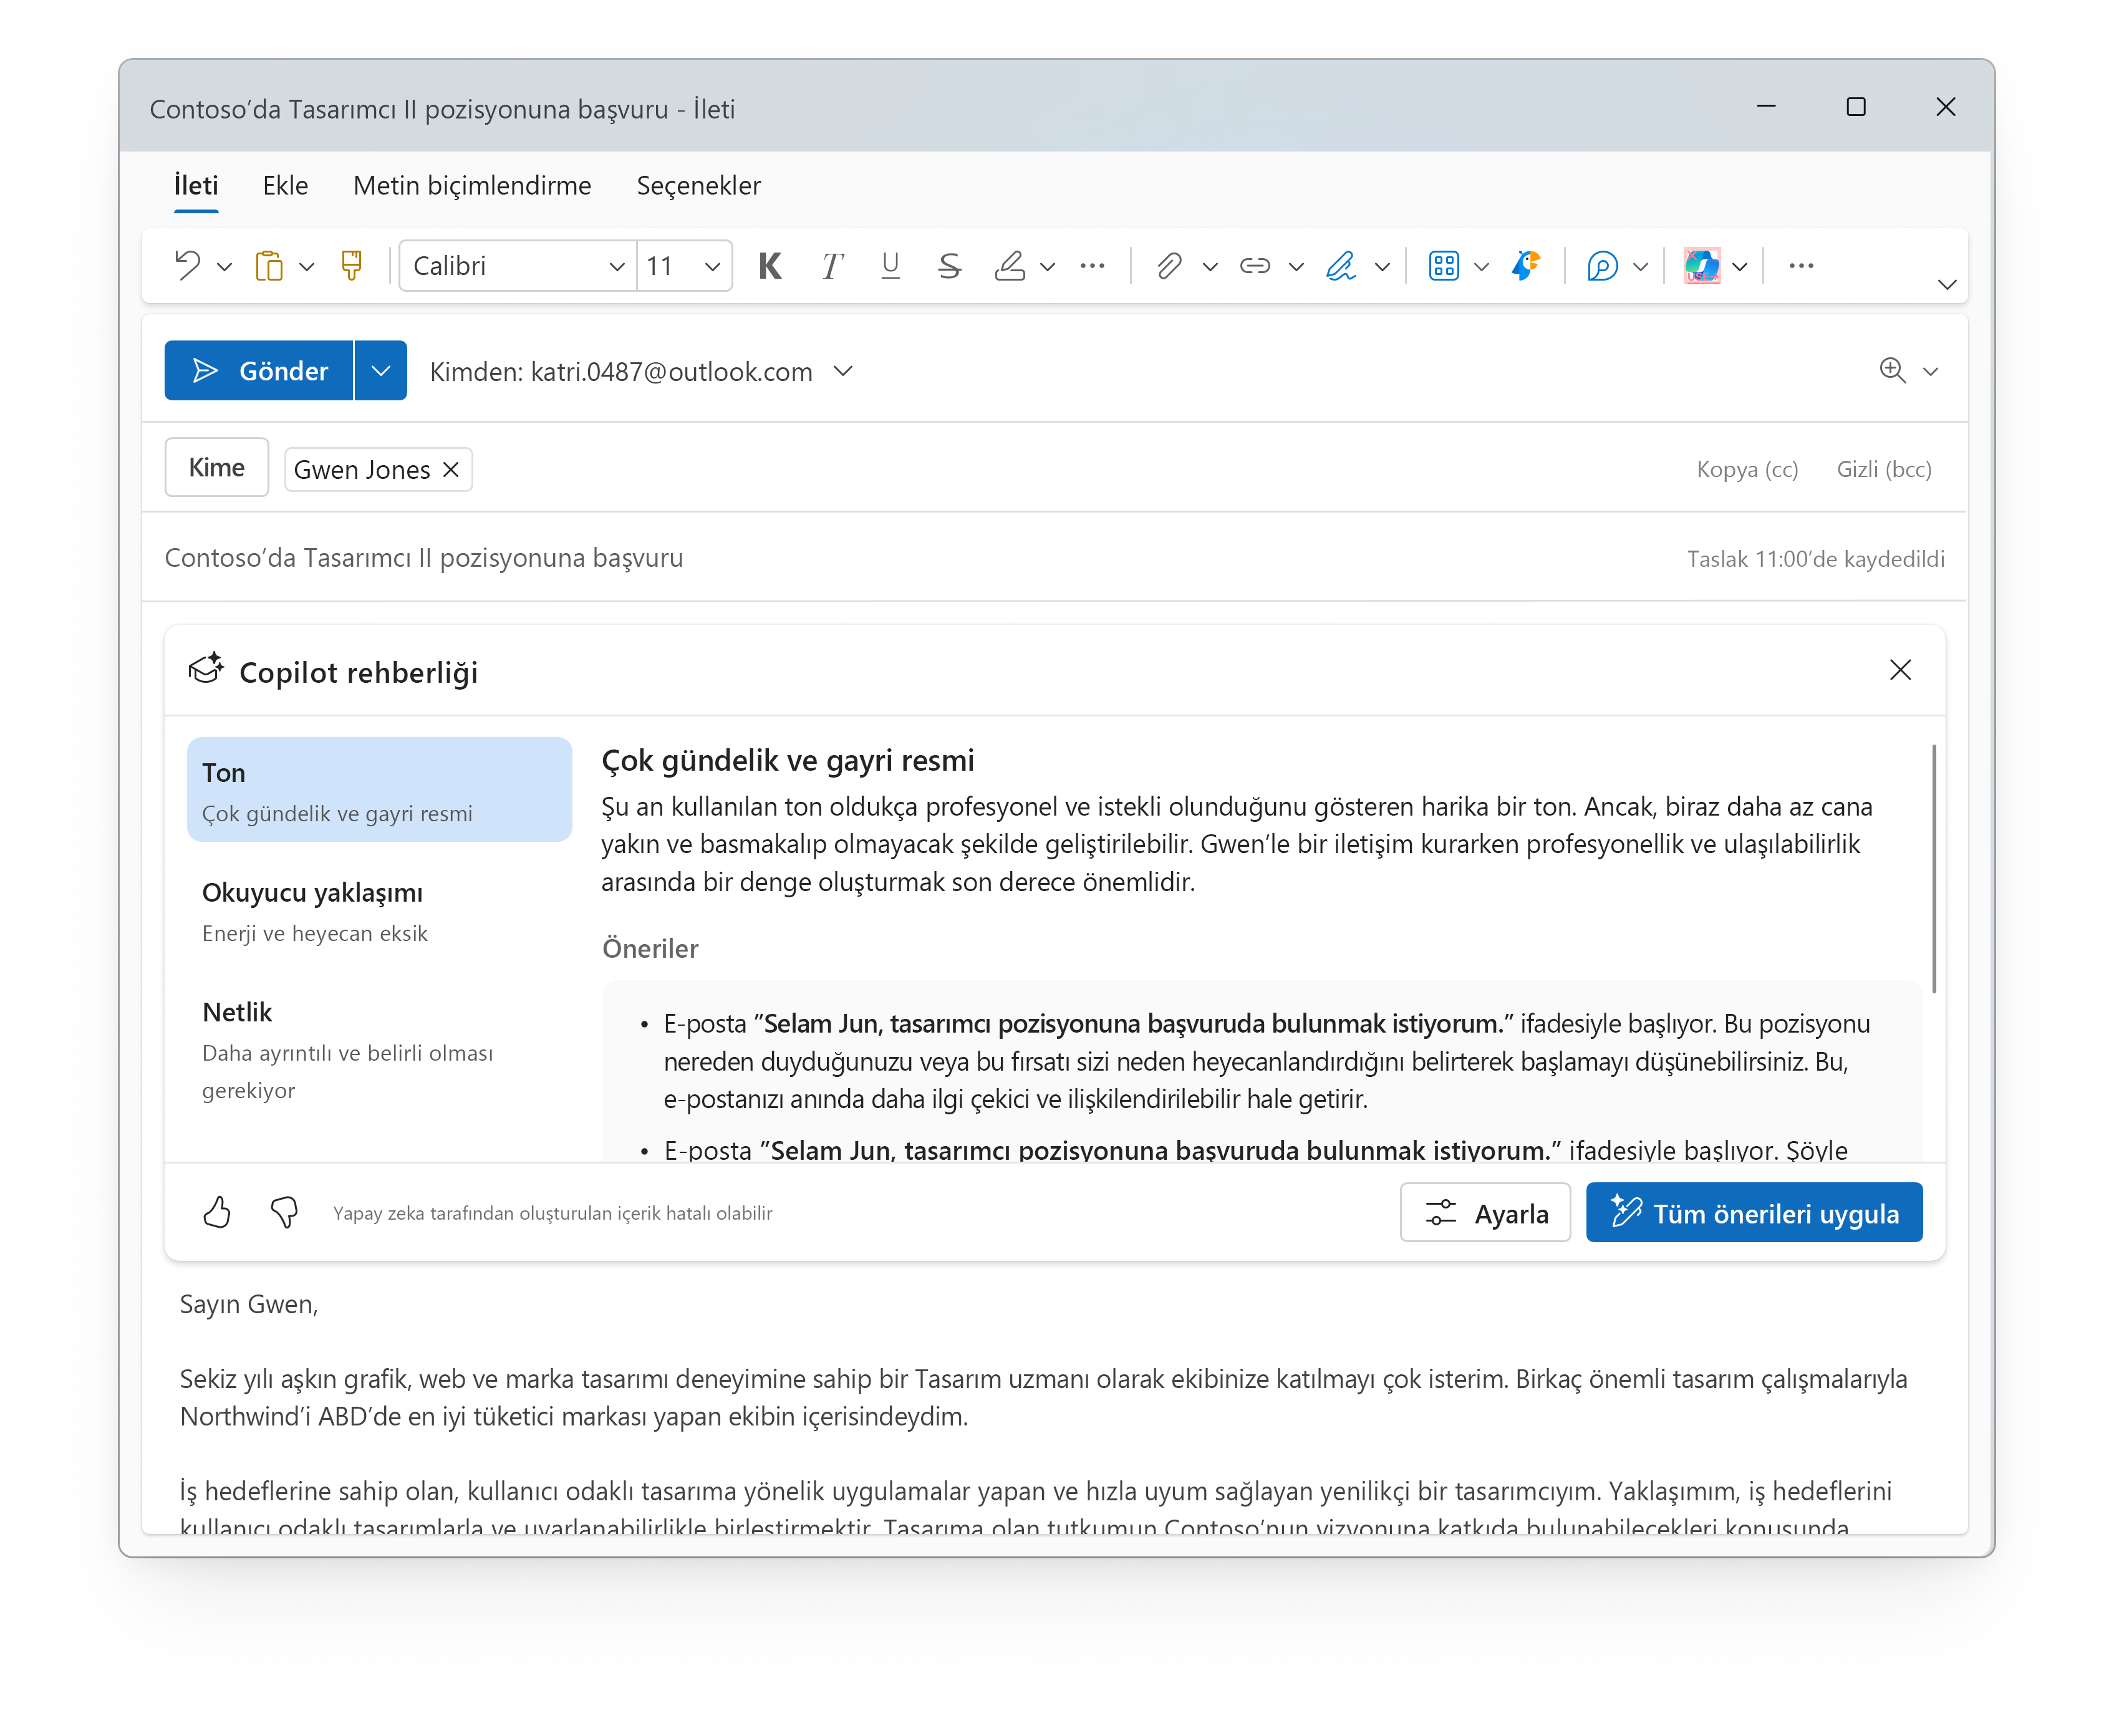
Task: Click the Sayın Gwen greeting line
Action: point(249,1305)
